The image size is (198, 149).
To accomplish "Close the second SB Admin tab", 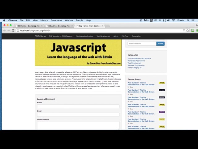I will point(72,26).
